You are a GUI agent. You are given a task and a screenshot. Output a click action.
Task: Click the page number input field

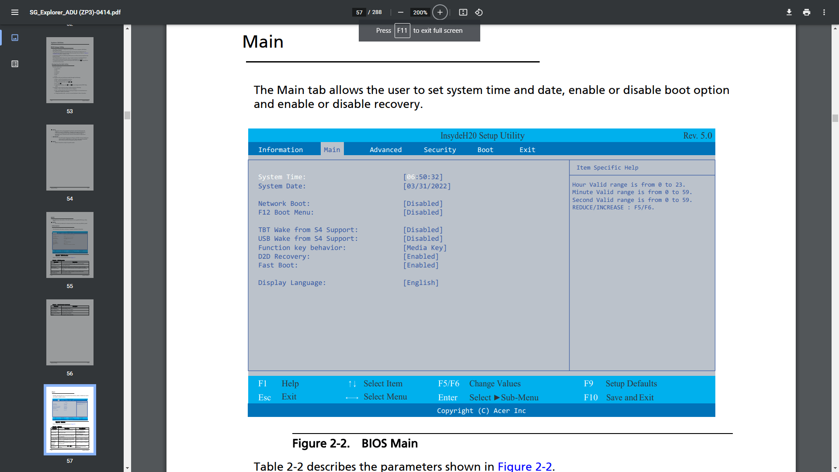(x=359, y=12)
